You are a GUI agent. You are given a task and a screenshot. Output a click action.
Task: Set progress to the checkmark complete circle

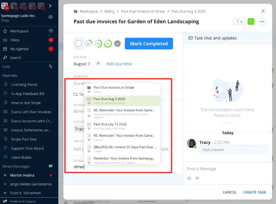coord(117,43)
